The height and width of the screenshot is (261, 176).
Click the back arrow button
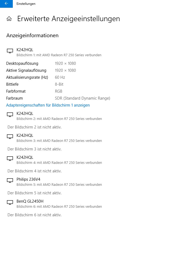coord(6,4)
